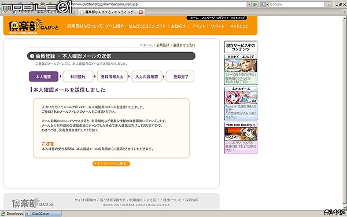The height and width of the screenshot is (217, 347).
Task: Click the Google search input field
Action: click(x=297, y=4)
